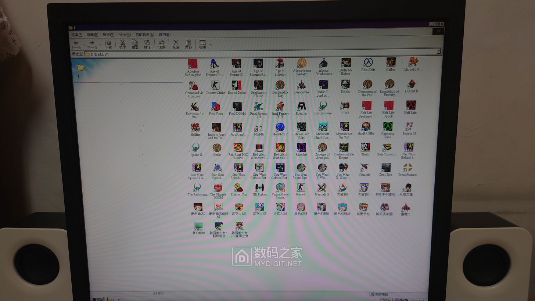Go up one level with 上移
The height and width of the screenshot is (301, 535).
click(x=108, y=44)
